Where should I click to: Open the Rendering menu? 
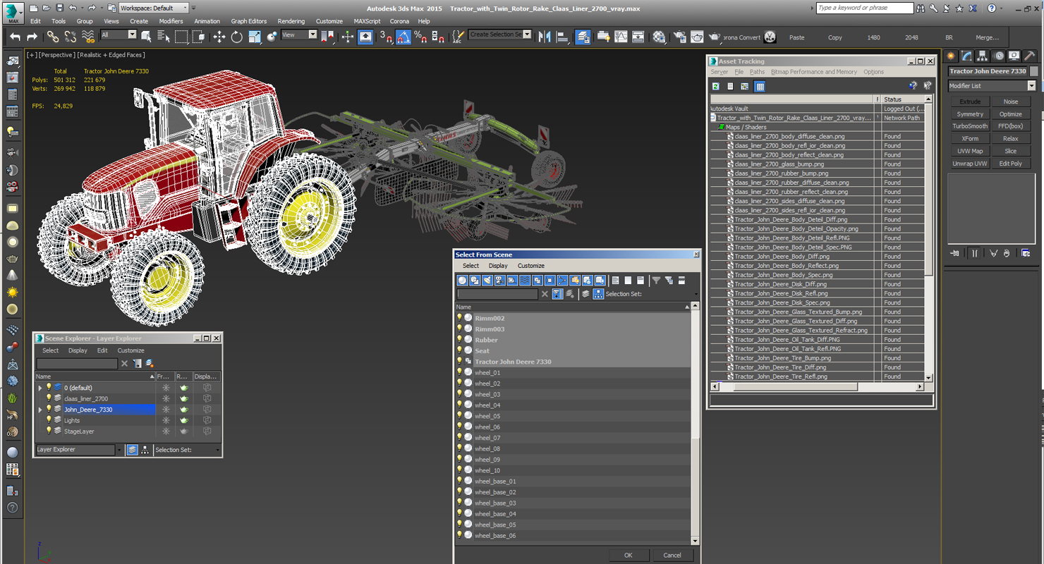(291, 21)
